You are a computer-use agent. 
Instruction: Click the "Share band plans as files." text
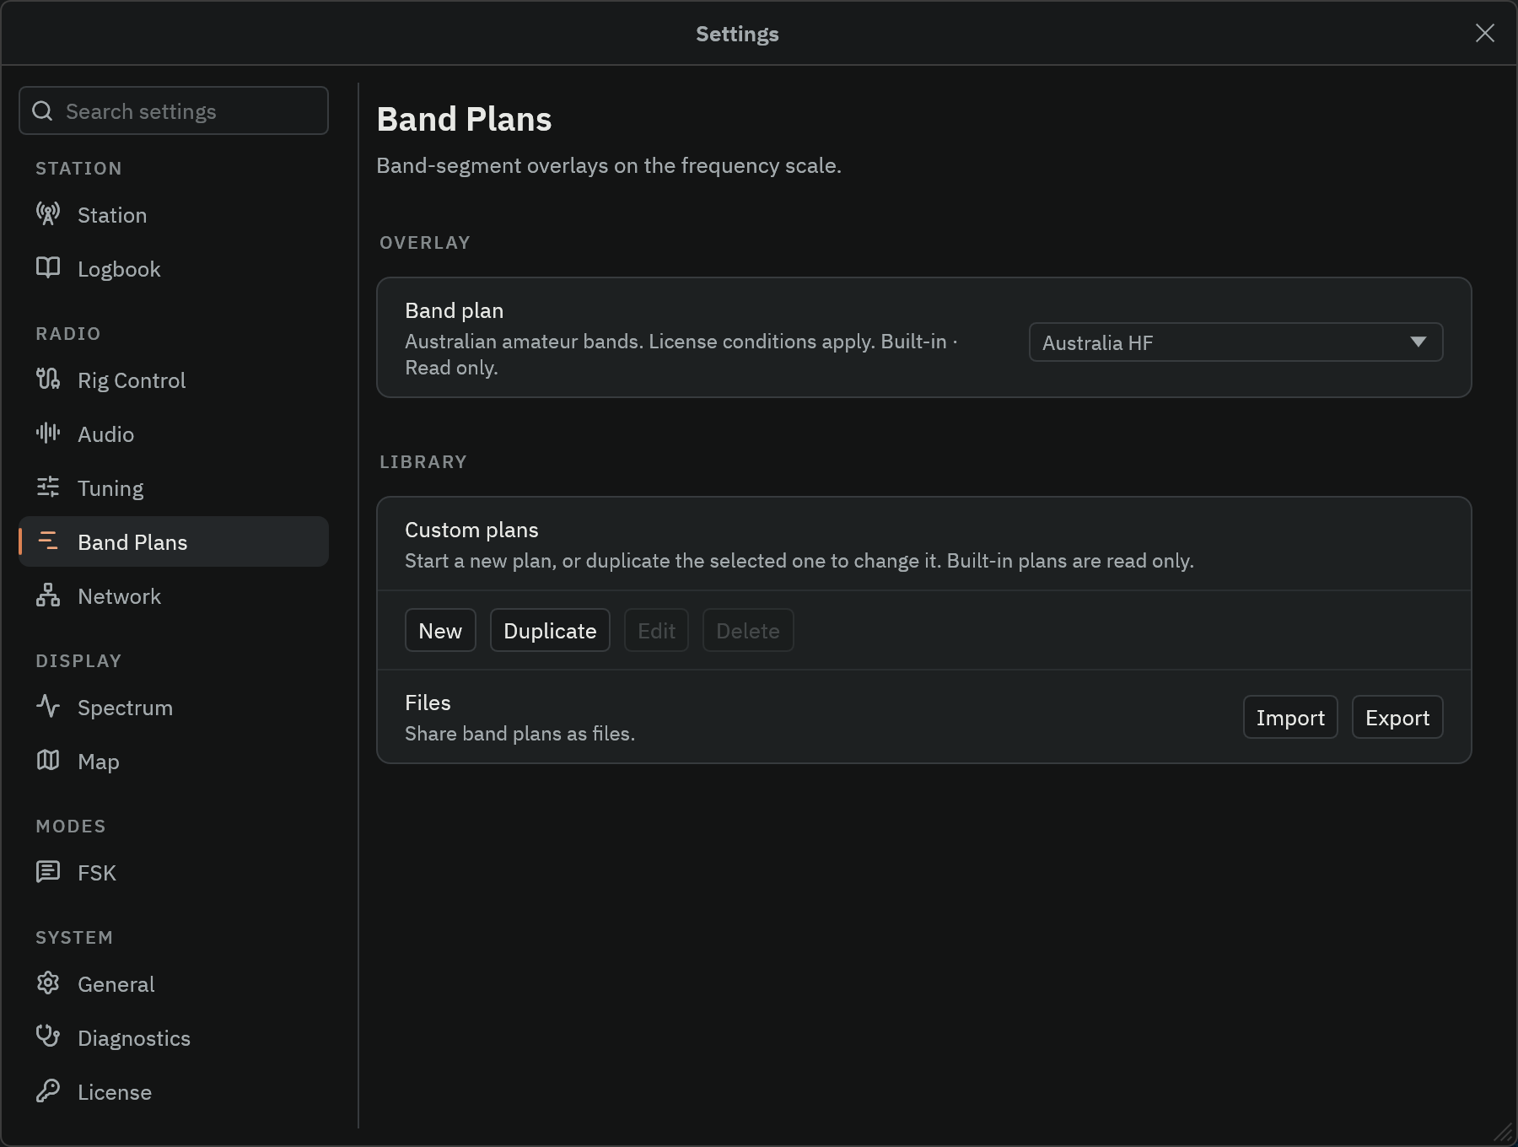click(x=519, y=734)
